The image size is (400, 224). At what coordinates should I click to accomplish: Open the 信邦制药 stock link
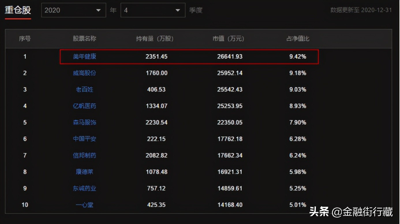point(85,156)
